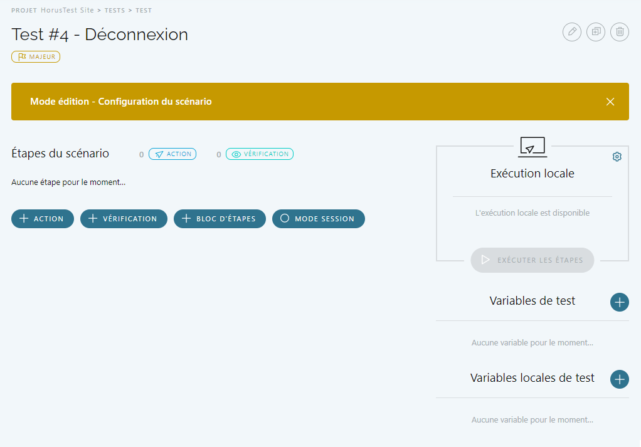This screenshot has width=641, height=447.
Task: Add a Bloc d'étapes
Action: click(220, 219)
